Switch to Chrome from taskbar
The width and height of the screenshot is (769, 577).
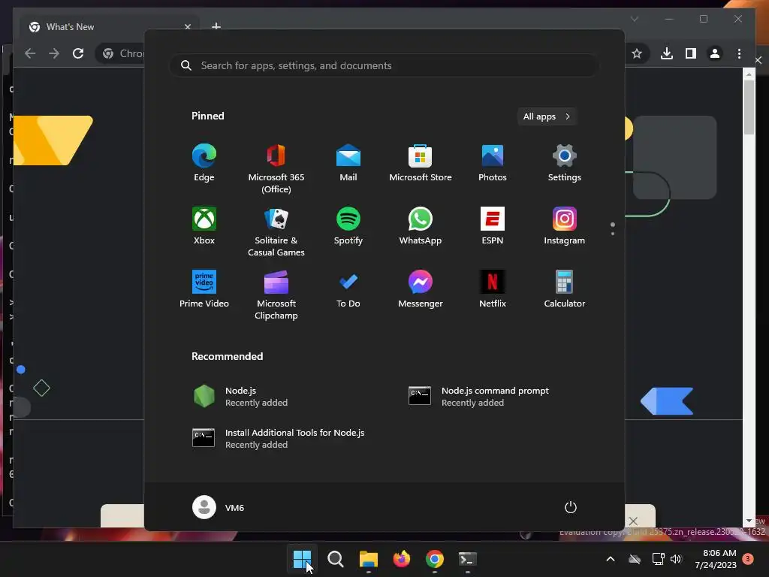pyautogui.click(x=435, y=559)
